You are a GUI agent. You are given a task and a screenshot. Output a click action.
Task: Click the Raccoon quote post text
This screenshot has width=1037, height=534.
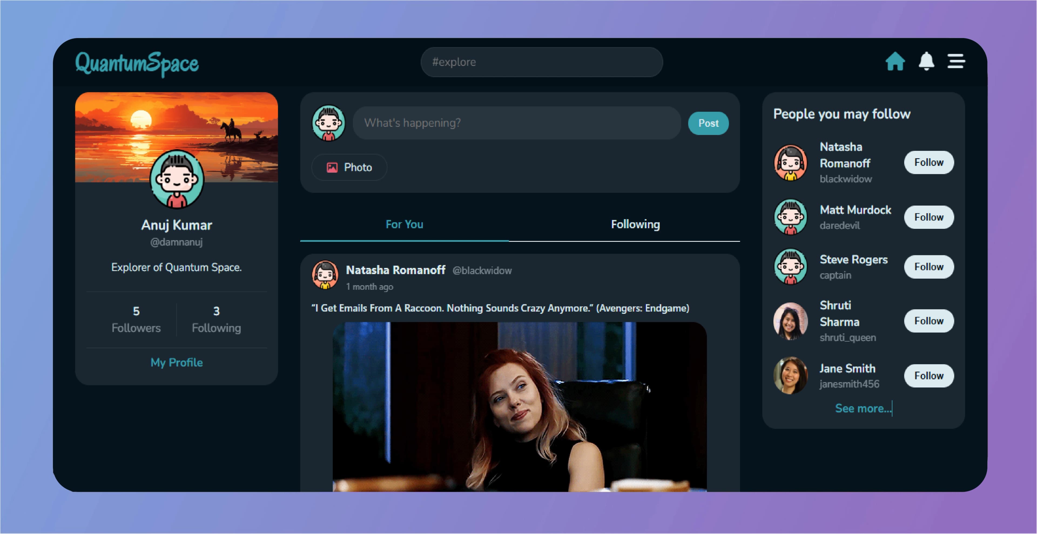(500, 308)
